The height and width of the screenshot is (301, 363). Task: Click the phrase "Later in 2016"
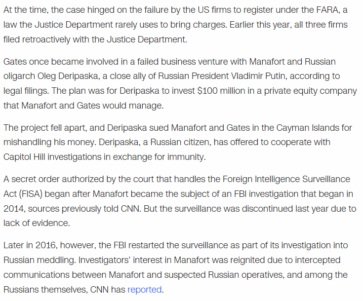31,245
